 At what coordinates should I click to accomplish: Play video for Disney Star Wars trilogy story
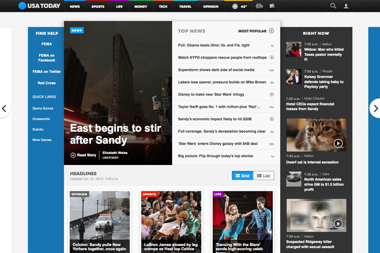pos(272,94)
